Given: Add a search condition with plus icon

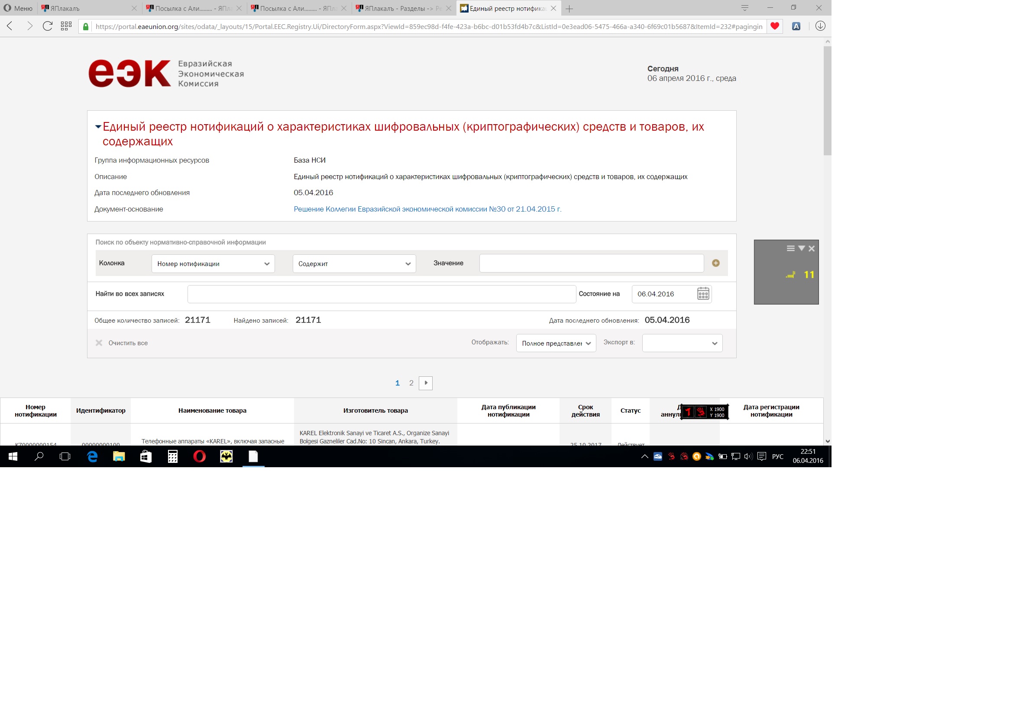Looking at the screenshot, I should [715, 263].
